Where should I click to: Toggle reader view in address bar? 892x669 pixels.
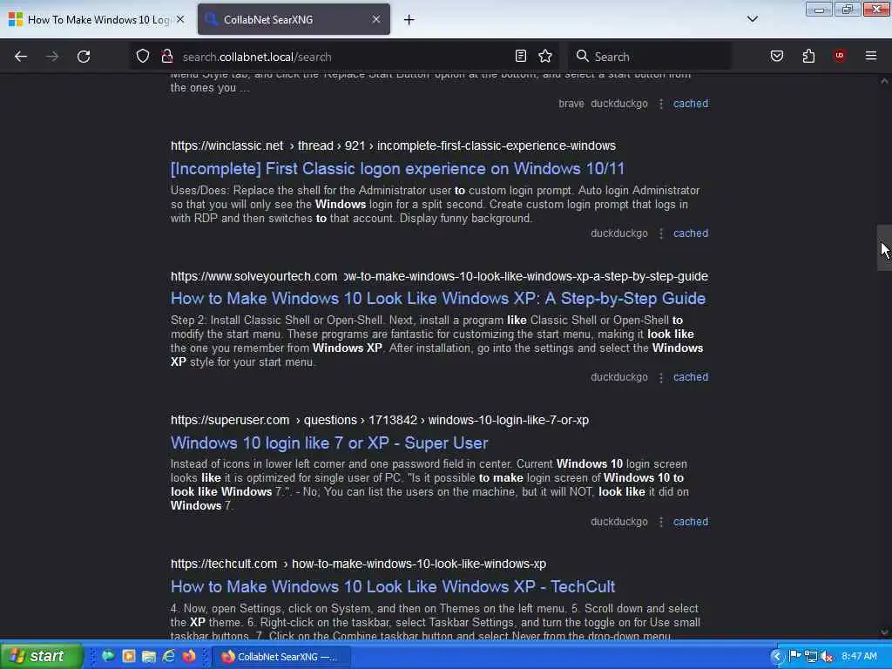(x=521, y=56)
